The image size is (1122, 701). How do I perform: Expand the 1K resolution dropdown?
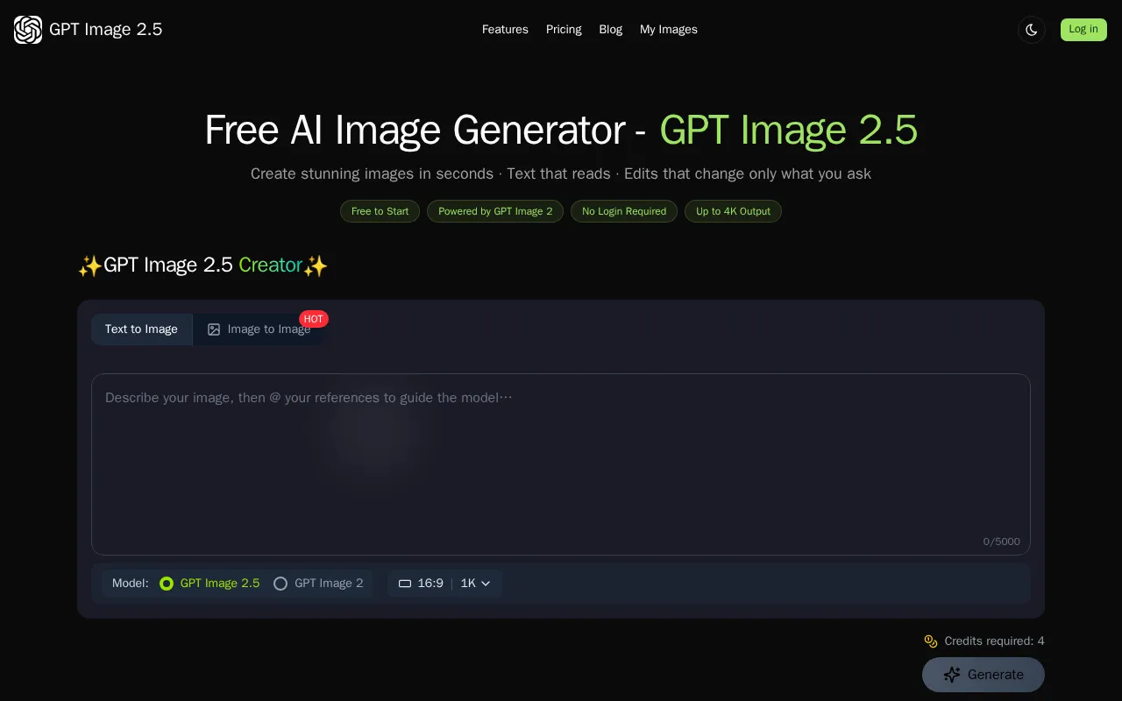[x=476, y=584]
